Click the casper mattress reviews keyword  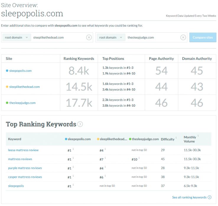click(25, 177)
